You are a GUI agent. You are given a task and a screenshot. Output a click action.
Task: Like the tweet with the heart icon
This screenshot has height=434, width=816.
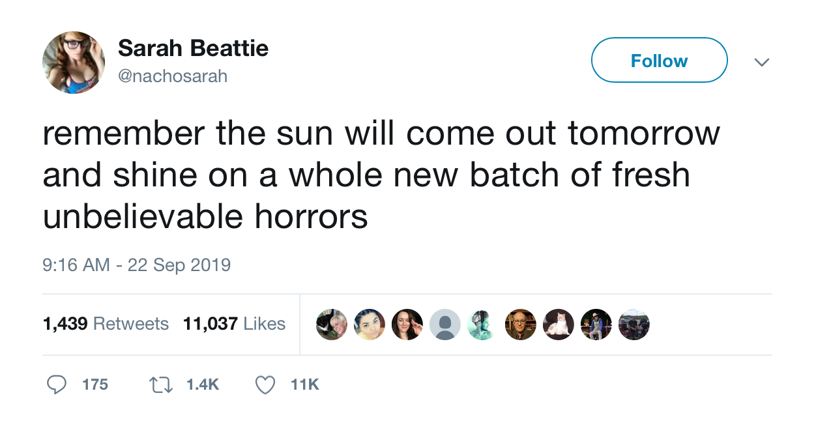pos(265,385)
